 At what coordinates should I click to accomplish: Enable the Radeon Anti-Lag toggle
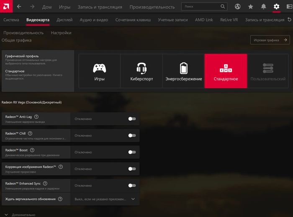(132, 119)
